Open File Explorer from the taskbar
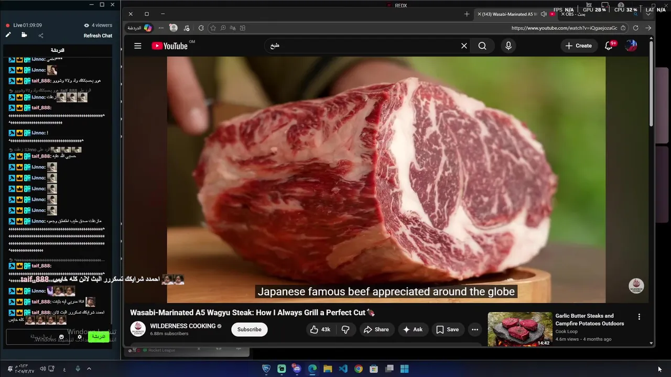 coord(328,369)
